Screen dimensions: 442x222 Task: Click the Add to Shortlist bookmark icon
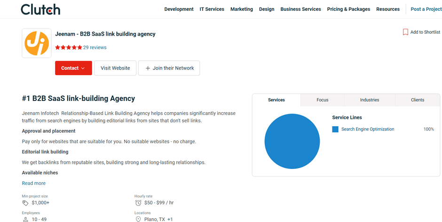point(405,32)
